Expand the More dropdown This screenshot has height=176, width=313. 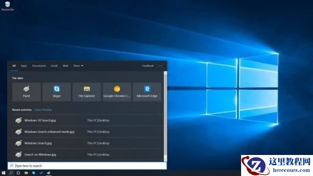tap(78, 66)
